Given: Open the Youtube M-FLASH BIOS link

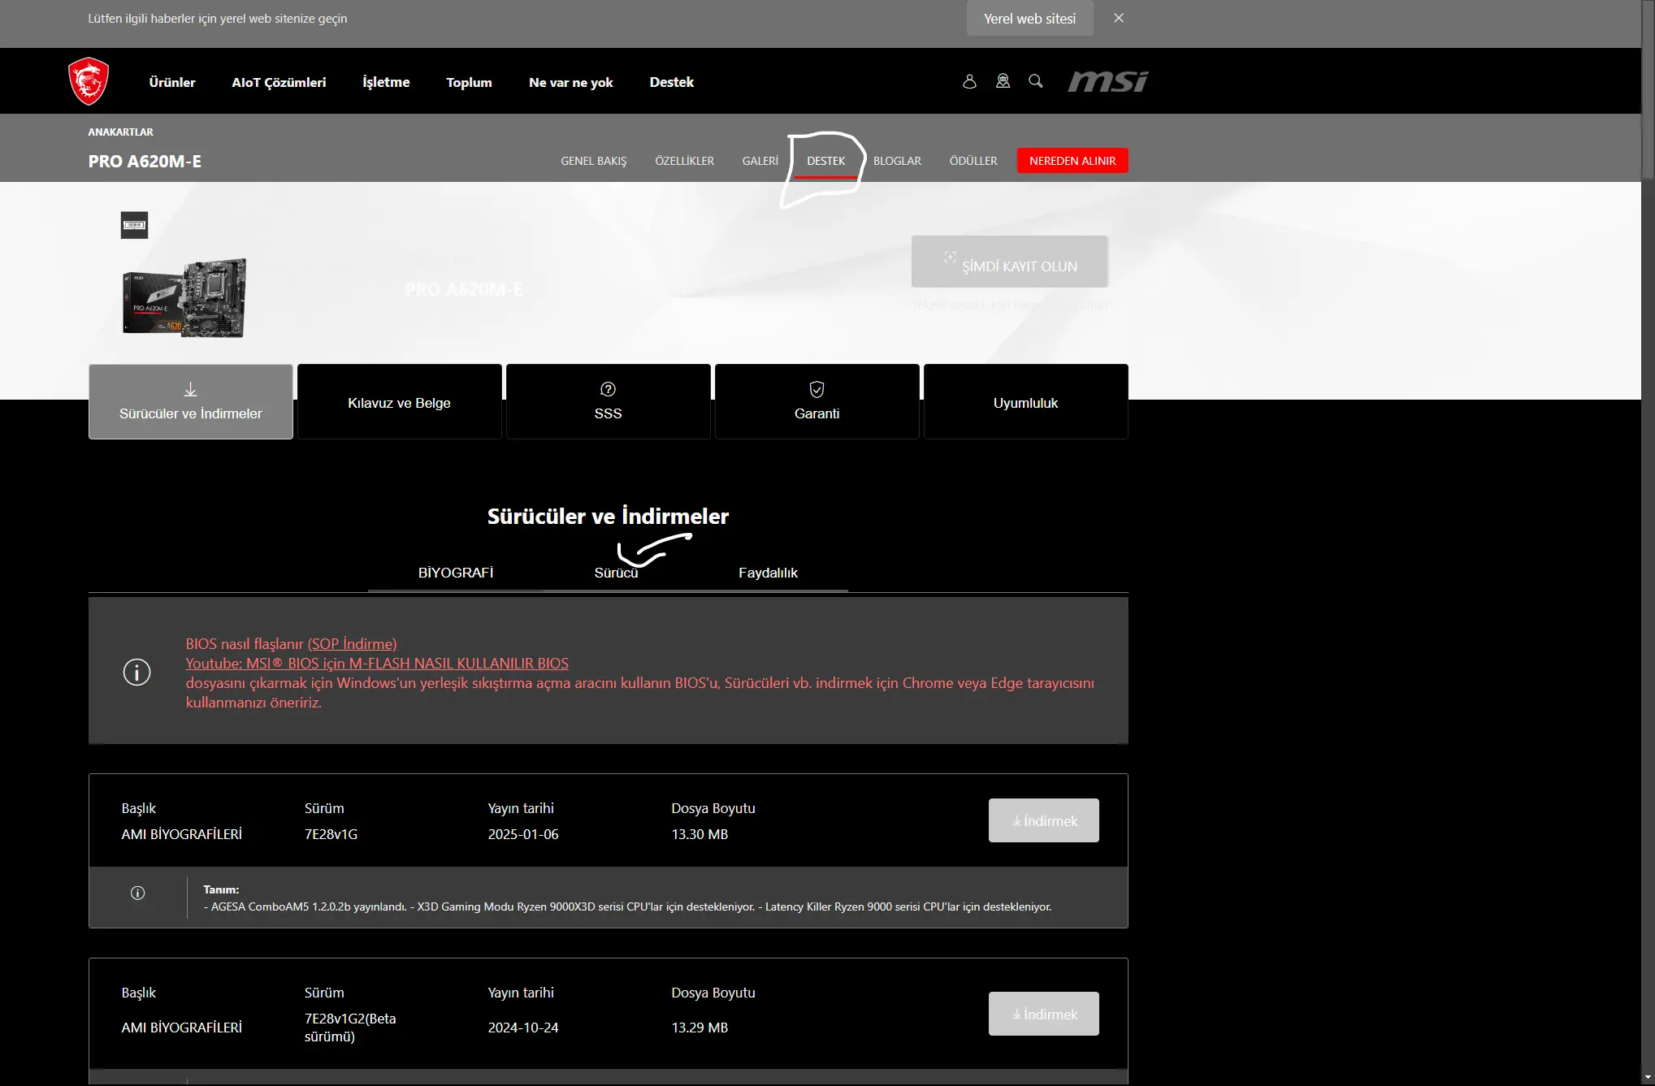Looking at the screenshot, I should [x=377, y=664].
